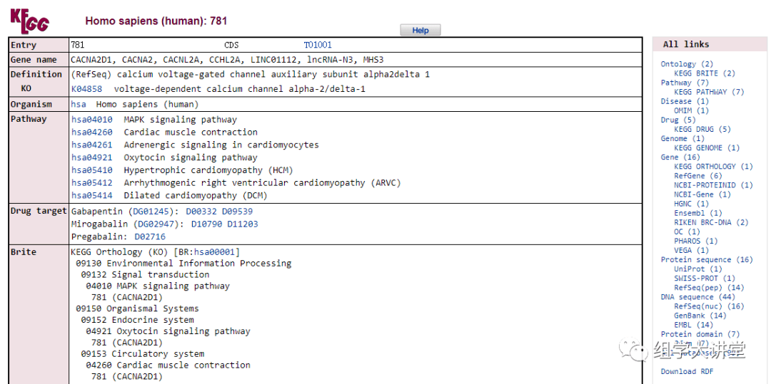Open the Help button
The width and height of the screenshot is (771, 384).
pyautogui.click(x=420, y=30)
